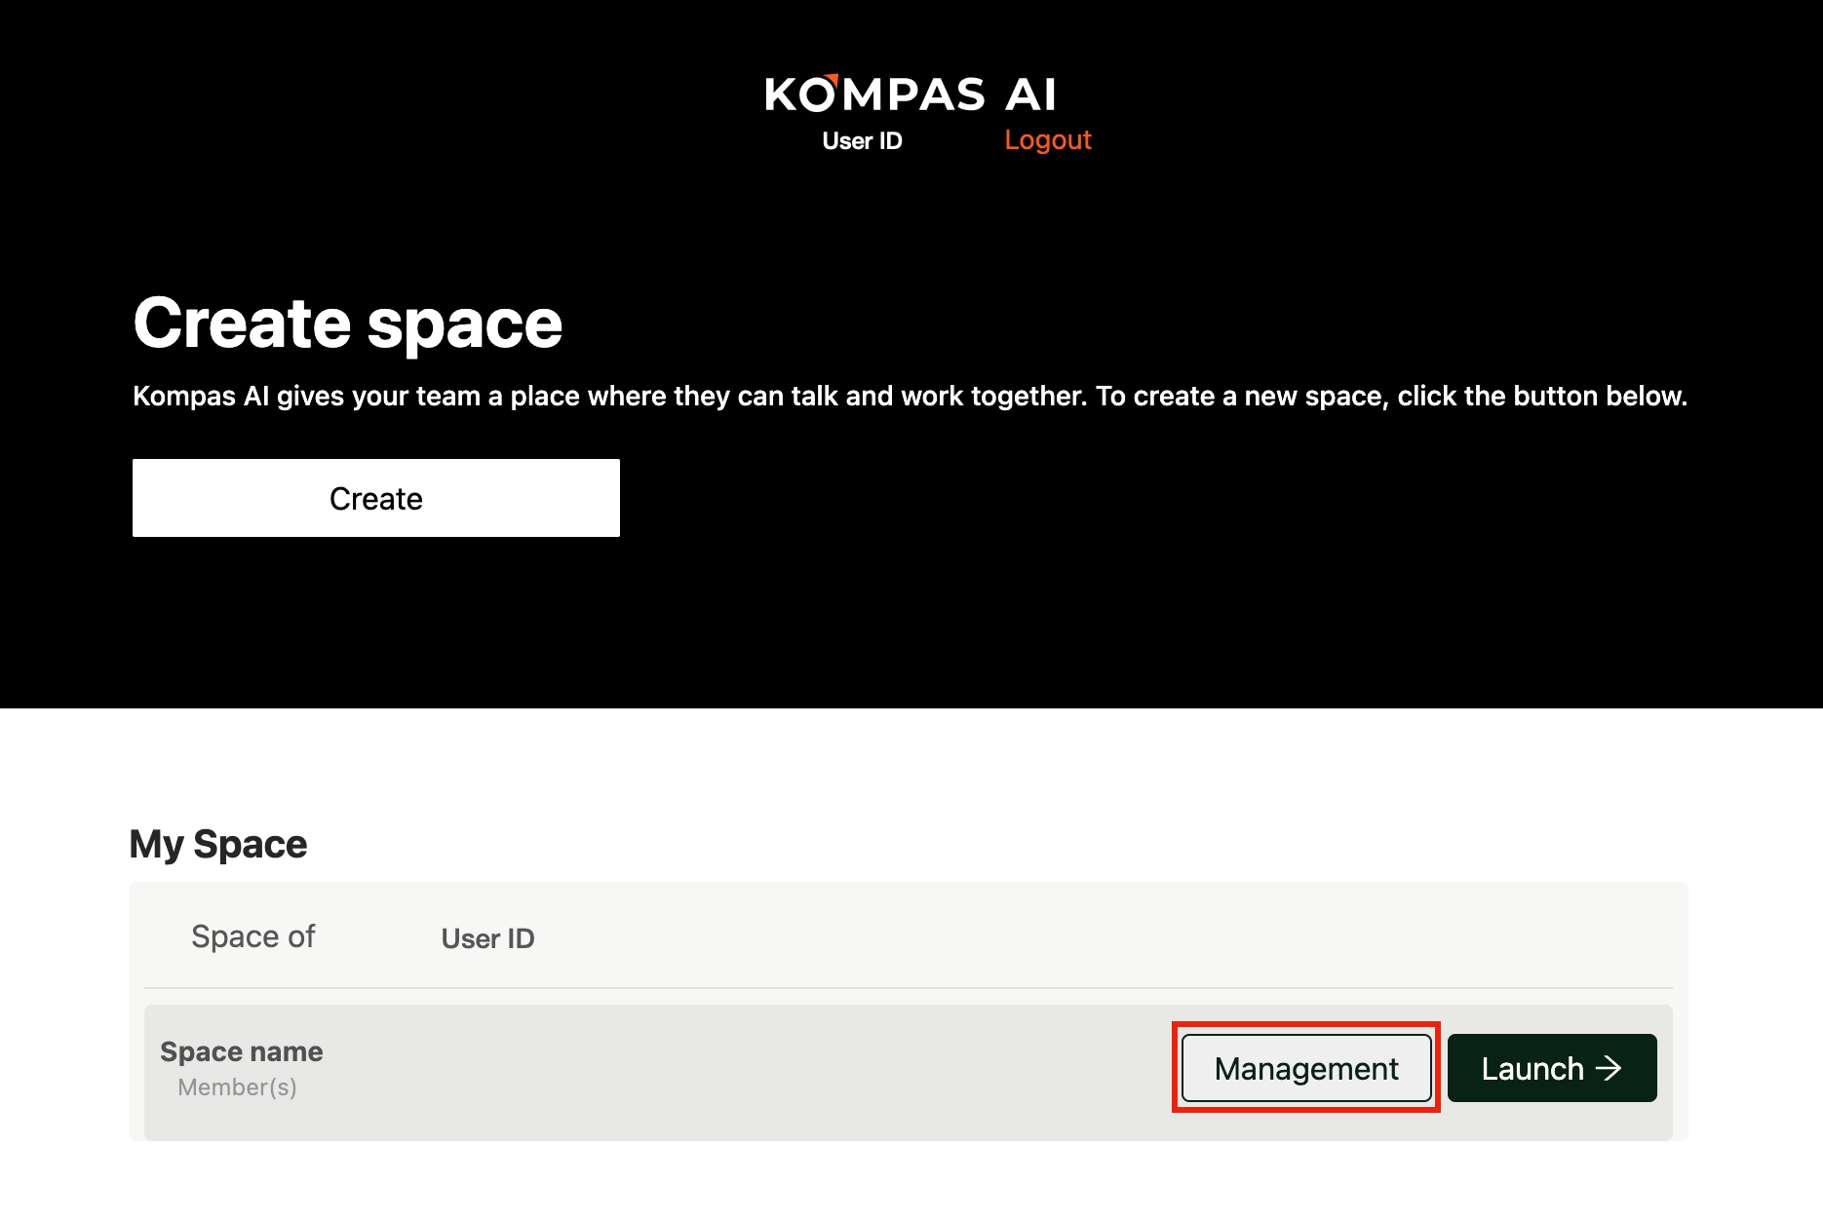Screen dimensions: 1823x1220
Task: Click the arrow icon on Launch button
Action: click(1609, 1068)
